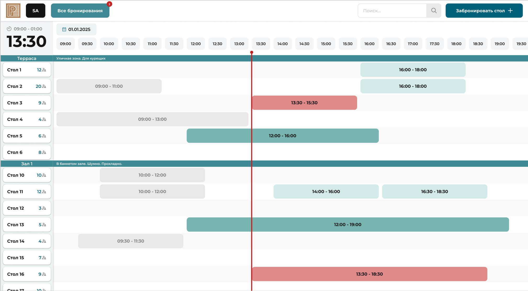Select table card Стол 1

tap(27, 70)
